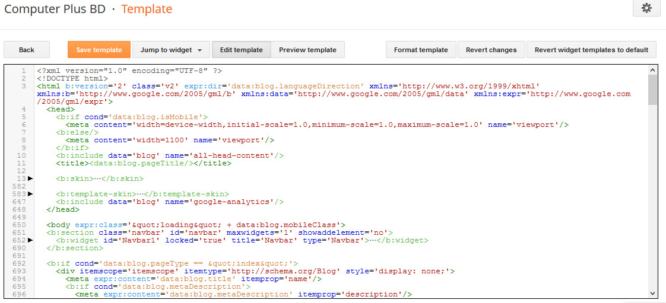Switch to the Edit template tab

pyautogui.click(x=241, y=50)
